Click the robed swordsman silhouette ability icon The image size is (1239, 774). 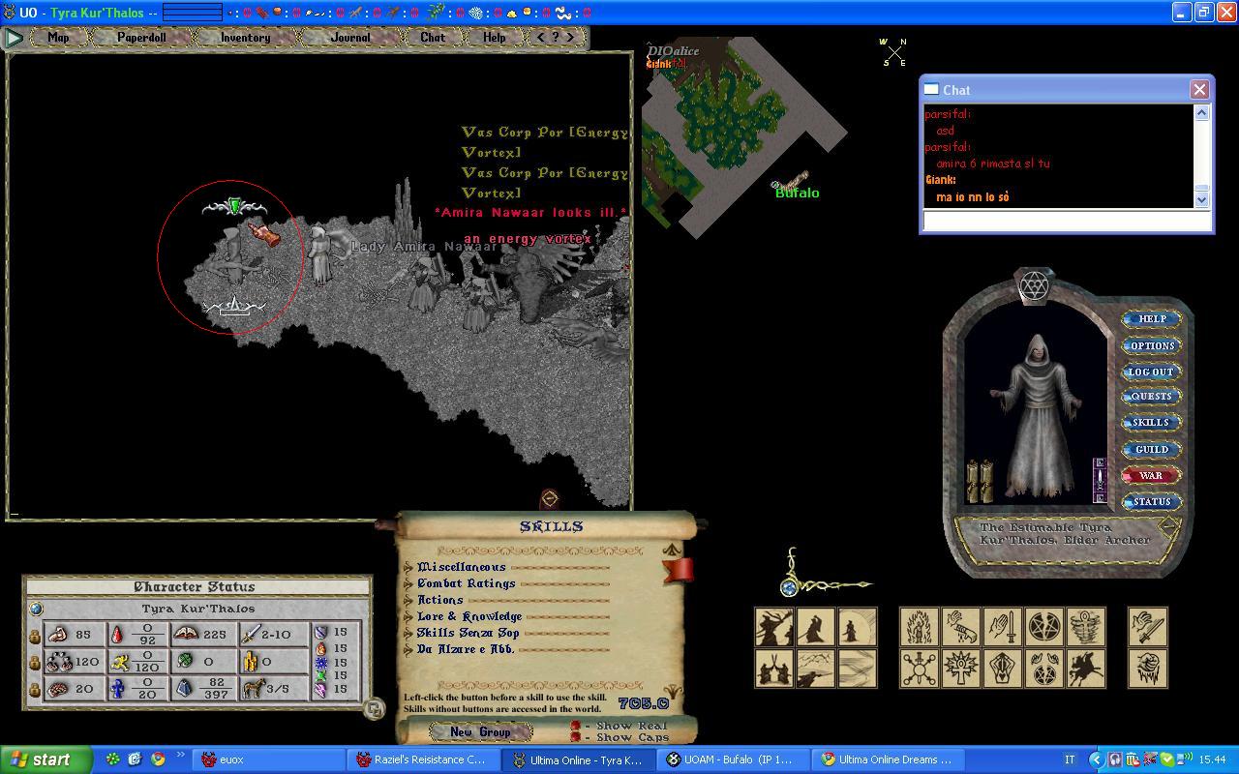[x=816, y=627]
